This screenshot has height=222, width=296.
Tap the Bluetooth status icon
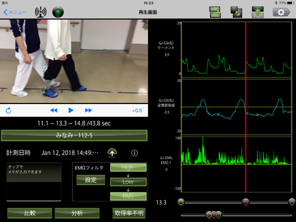(276, 3)
